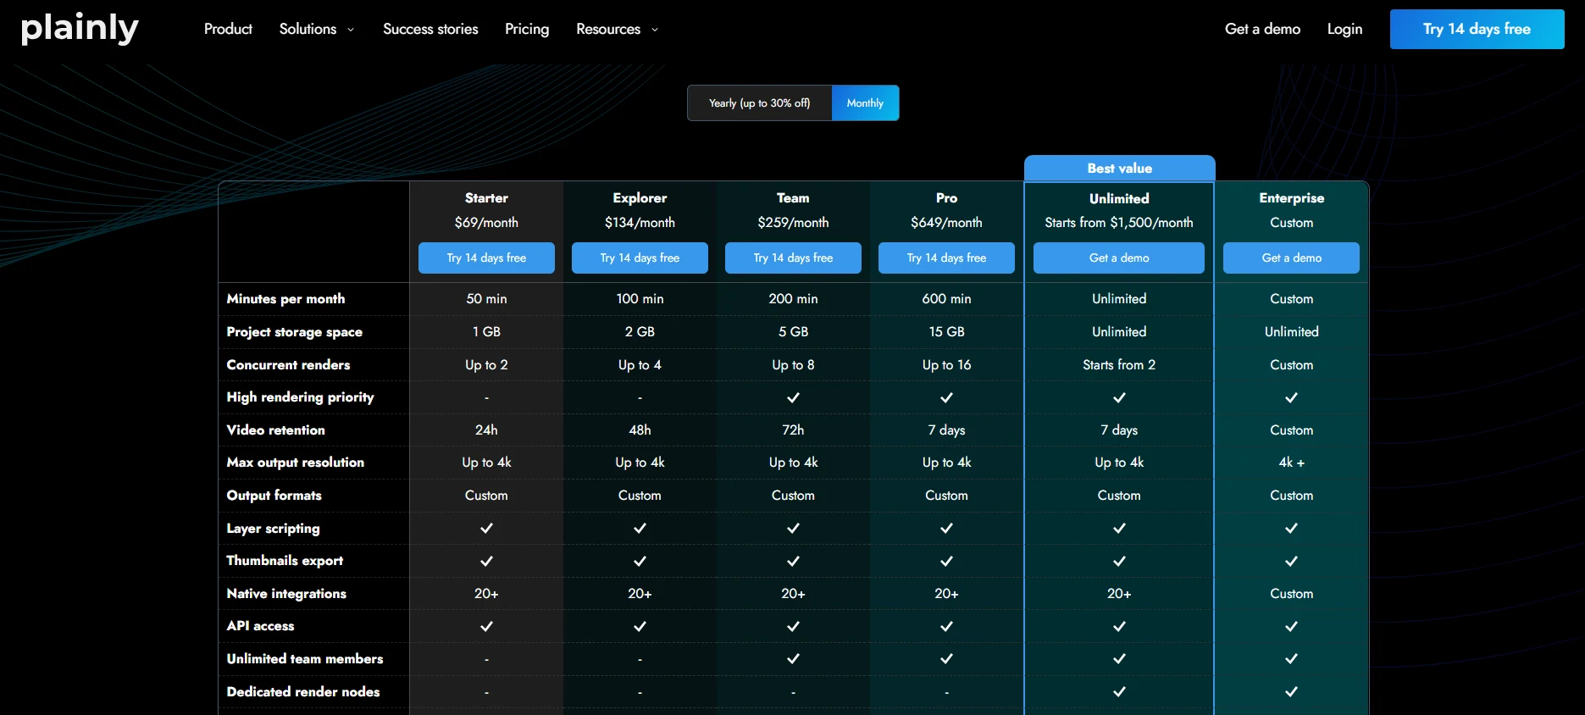Click Starter plan $69/month price
Screen dimensions: 1585x715
(486, 222)
